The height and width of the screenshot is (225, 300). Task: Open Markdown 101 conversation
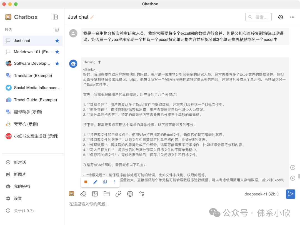[32, 52]
